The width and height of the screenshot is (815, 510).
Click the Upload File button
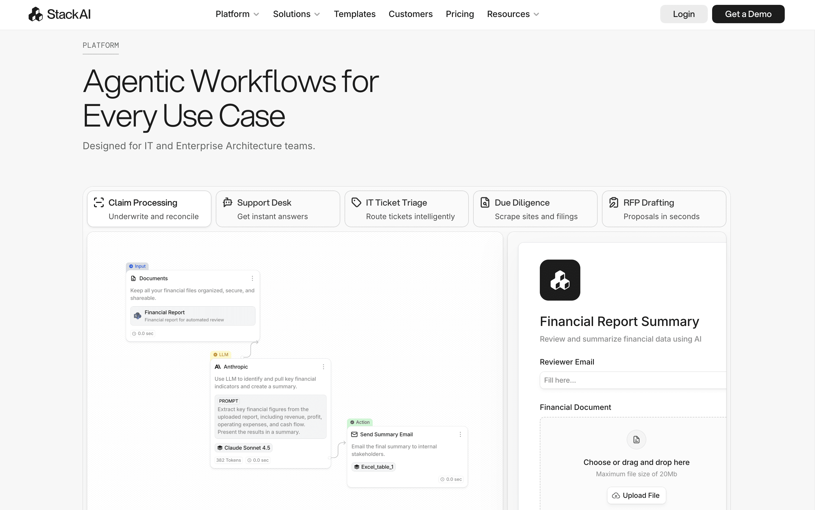coord(636,495)
